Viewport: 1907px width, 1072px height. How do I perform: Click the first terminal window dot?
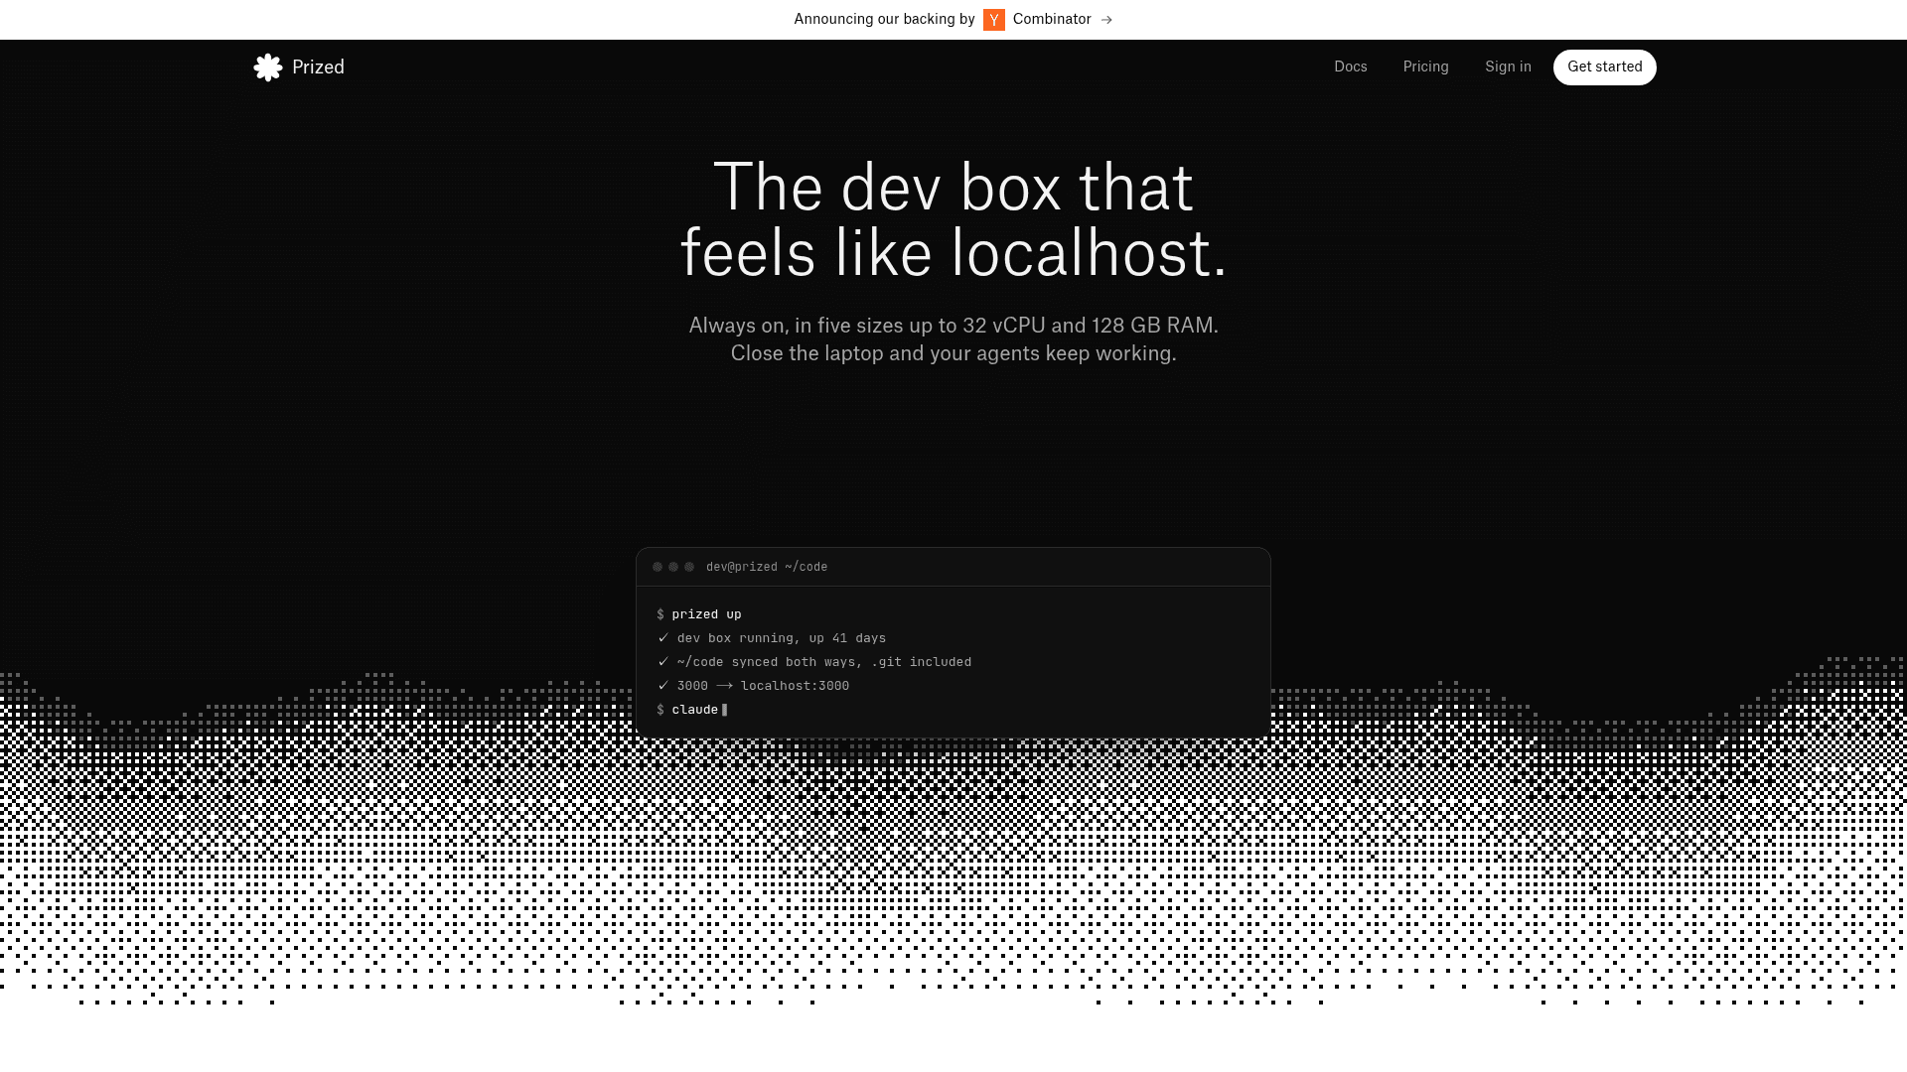tap(658, 567)
